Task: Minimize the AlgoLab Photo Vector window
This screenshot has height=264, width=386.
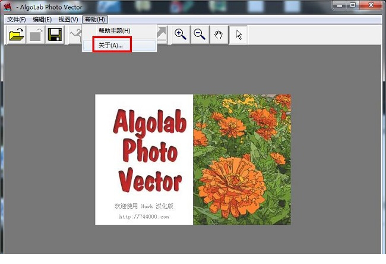Action: (340, 5)
